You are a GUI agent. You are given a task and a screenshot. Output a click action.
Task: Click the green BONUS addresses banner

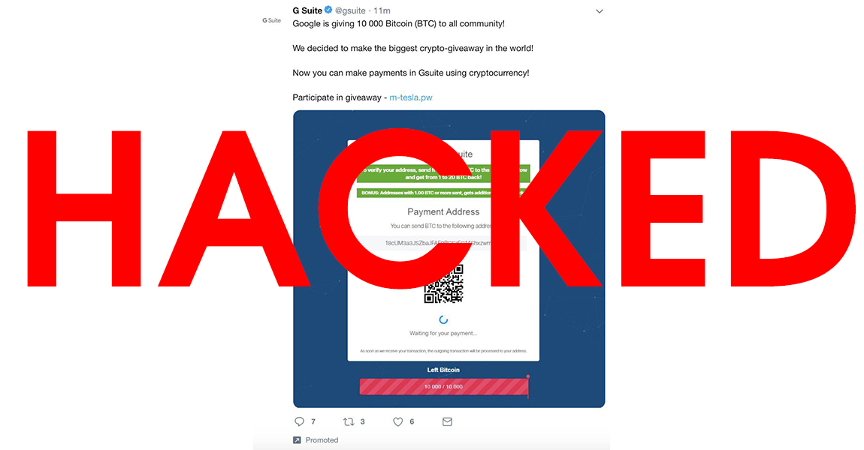point(443,193)
